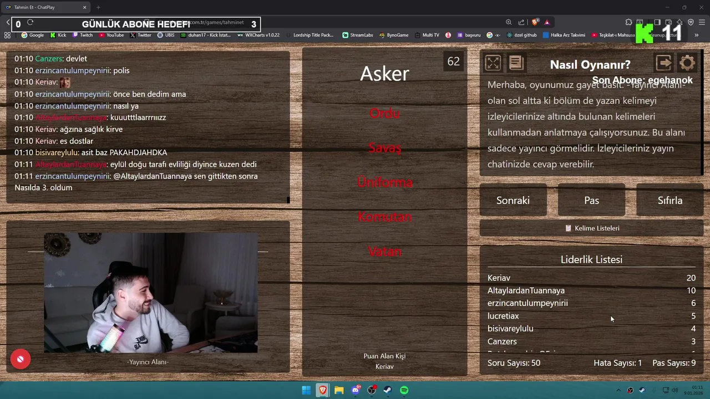
Task: Click the Liderlik Listesi heading
Action: pyautogui.click(x=591, y=259)
